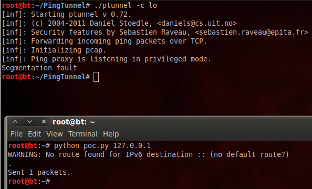Viewport: 312px width, 189px height.
Task: Click the Segmentation fault line
Action: point(39,68)
